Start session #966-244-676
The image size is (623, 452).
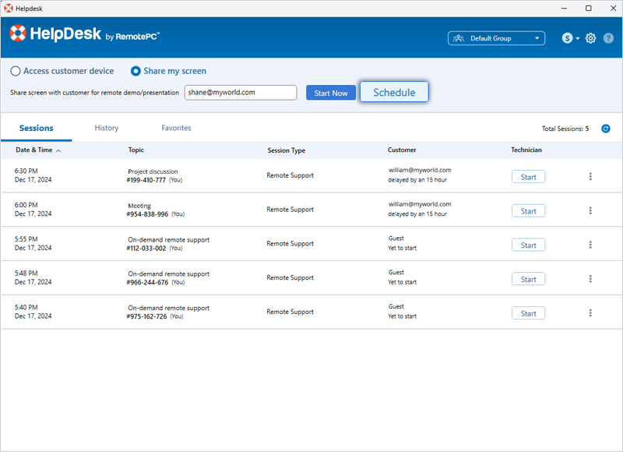(x=528, y=279)
